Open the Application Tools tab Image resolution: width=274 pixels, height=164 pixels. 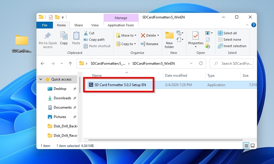[121, 25]
